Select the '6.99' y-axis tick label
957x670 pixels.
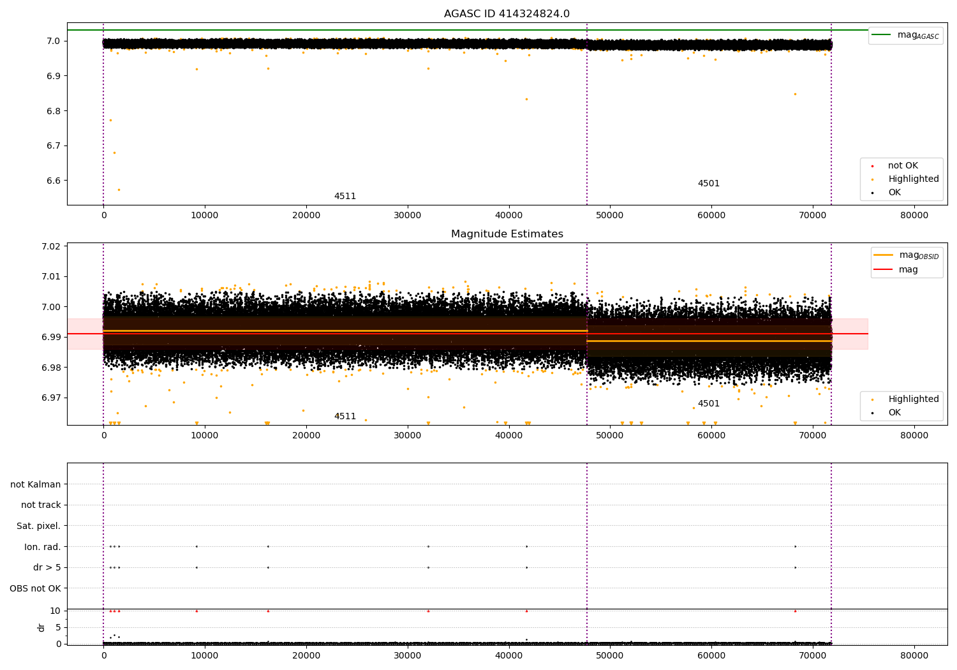coord(51,338)
